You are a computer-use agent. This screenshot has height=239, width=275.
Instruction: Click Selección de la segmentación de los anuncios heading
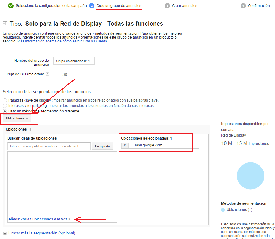pyautogui.click(x=47, y=92)
